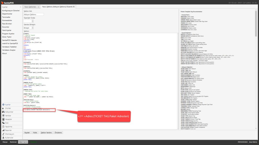The width and height of the screenshot is (259, 145).
Task: Switch to the Yazıcı Şablonları tab
Action: coord(30,7)
